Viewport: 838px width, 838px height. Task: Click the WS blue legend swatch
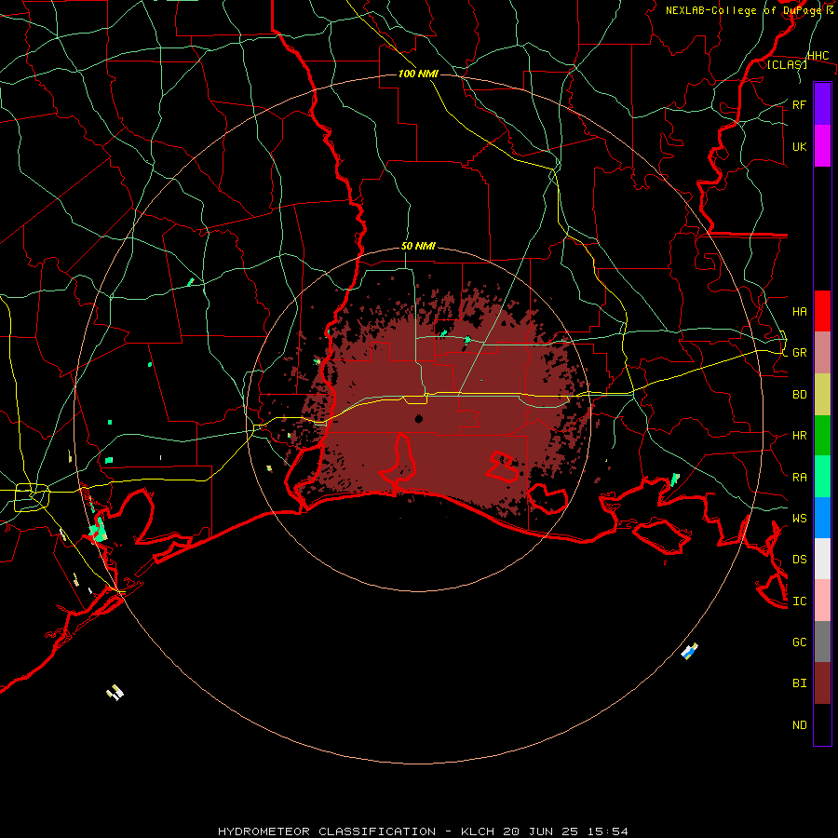822,518
